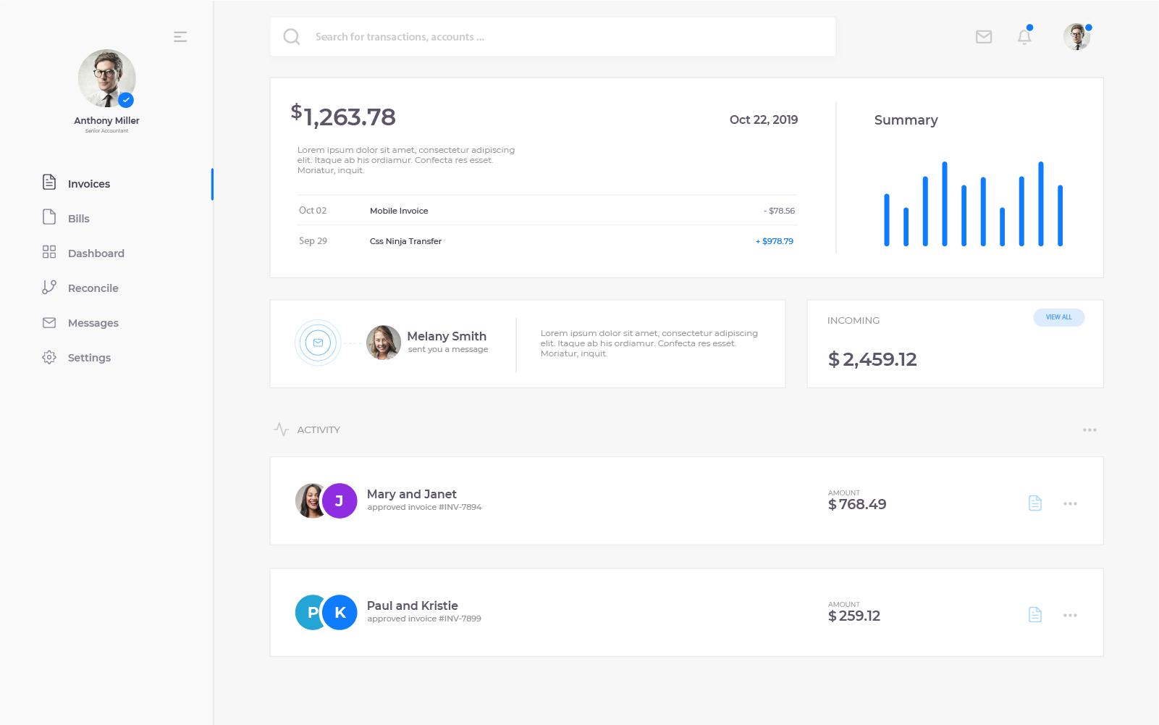
Task: Open more options for Paul and Kristie
Action: (x=1070, y=615)
